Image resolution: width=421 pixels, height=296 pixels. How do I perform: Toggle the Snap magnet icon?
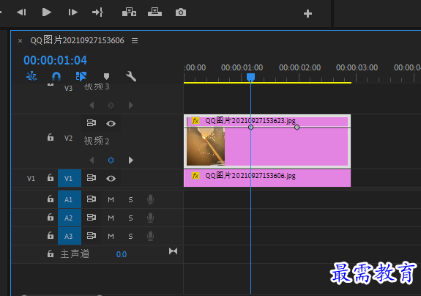point(56,76)
